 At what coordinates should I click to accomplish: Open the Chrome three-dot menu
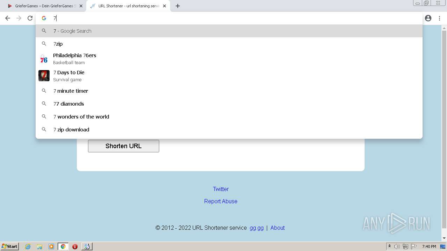point(439,18)
